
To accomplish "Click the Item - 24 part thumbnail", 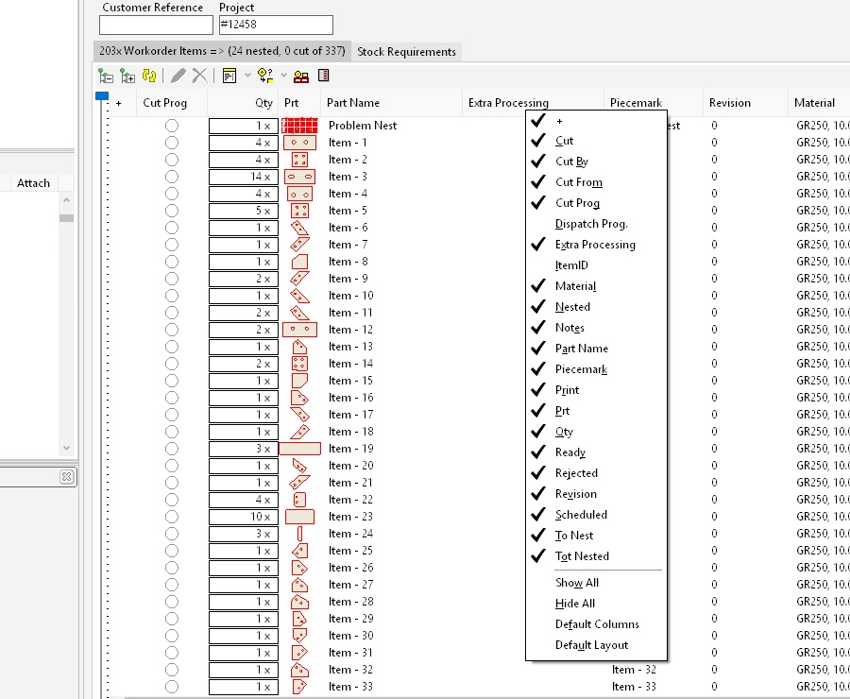I will pyautogui.click(x=299, y=534).
